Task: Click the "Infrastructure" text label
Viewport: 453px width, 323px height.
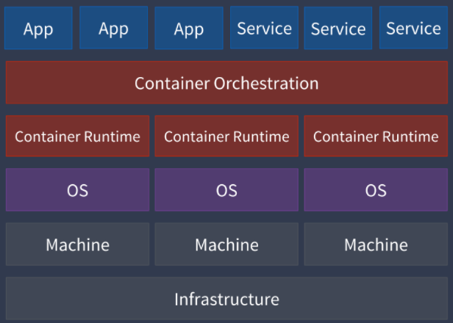Action: point(226,300)
